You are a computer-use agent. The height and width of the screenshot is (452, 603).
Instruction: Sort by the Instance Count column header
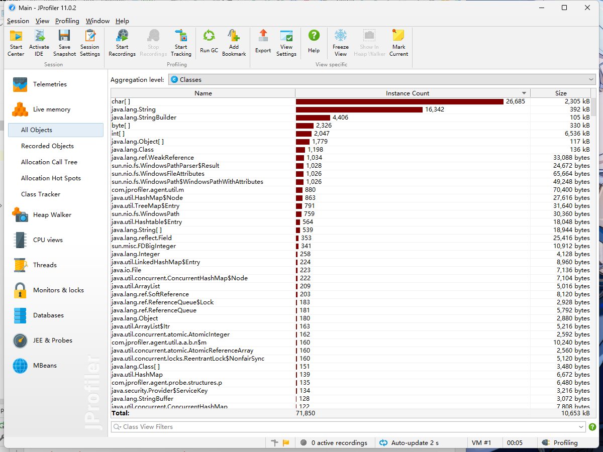click(x=413, y=93)
